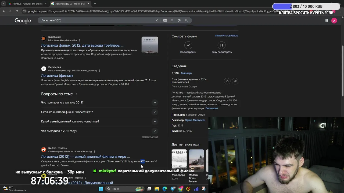Launch Microsoft Edge from the taskbar
The width and height of the screenshot is (344, 193).
tap(165, 189)
